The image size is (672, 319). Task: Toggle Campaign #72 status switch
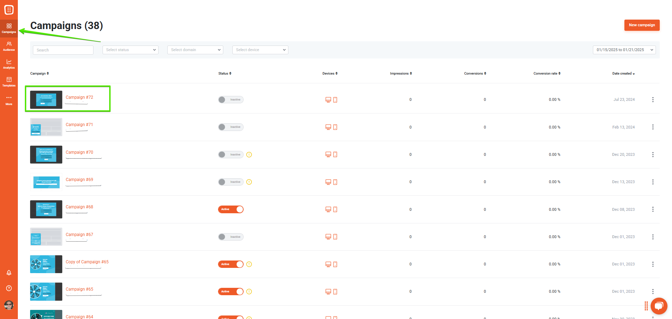click(231, 100)
